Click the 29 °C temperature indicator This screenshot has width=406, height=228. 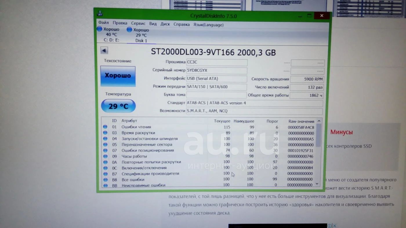118,106
